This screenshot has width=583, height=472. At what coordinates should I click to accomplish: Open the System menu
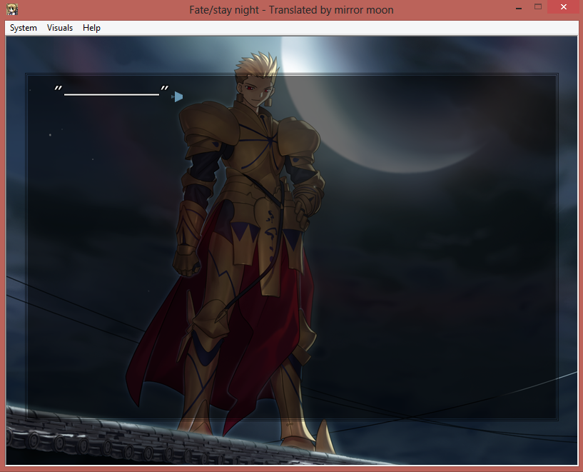[24, 28]
